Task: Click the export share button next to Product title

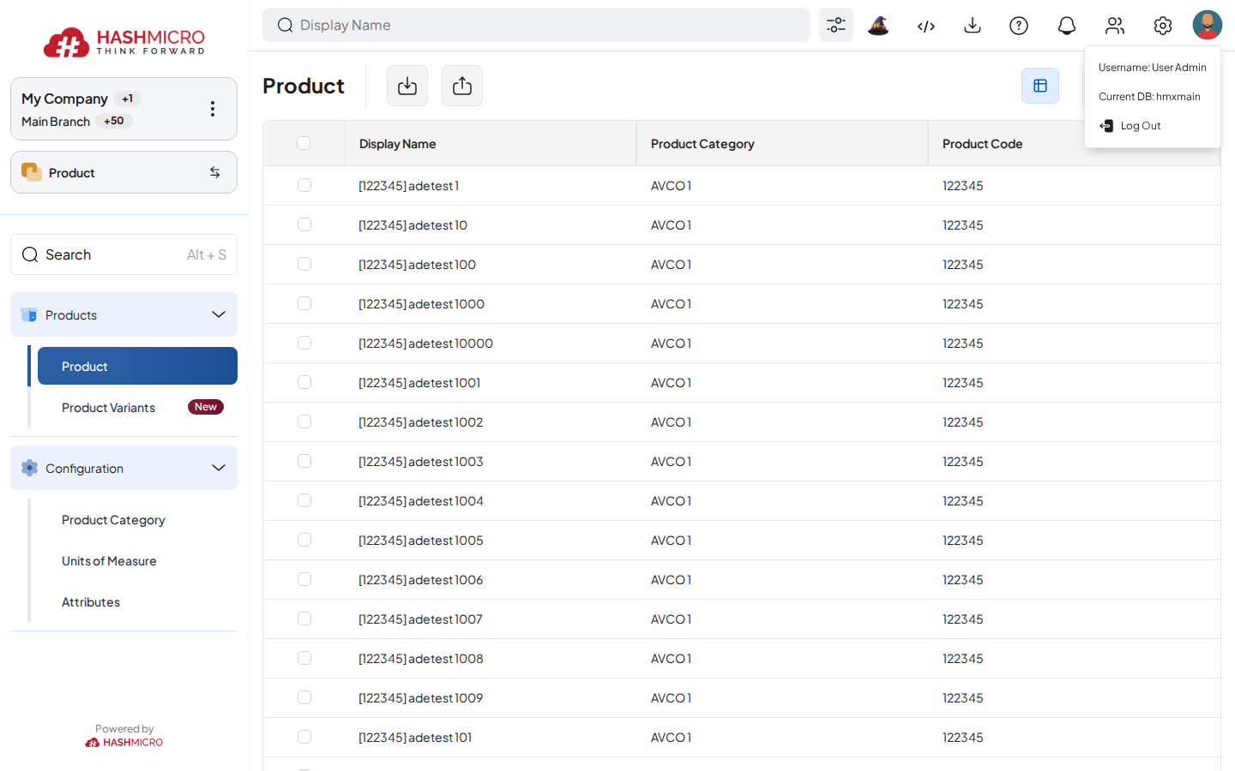Action: pos(462,86)
